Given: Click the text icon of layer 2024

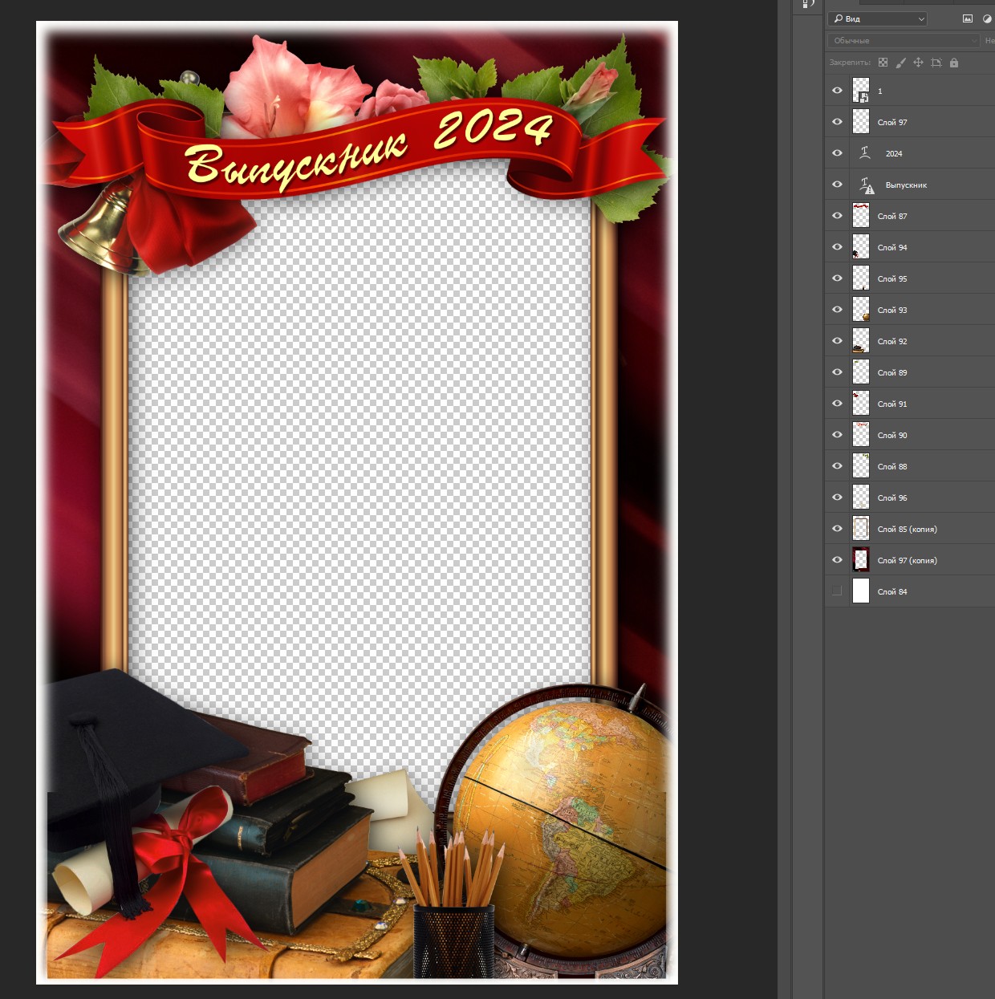Looking at the screenshot, I should point(865,153).
